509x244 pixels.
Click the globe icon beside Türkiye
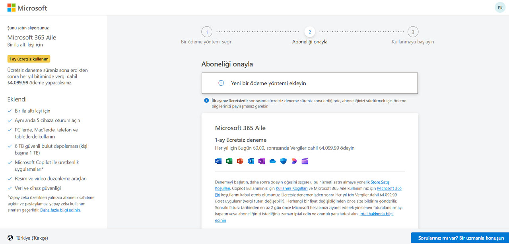[10, 238]
